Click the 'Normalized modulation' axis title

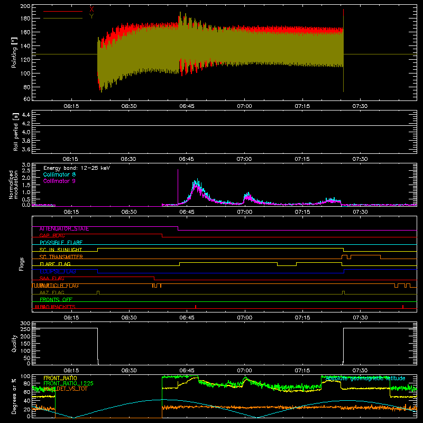[14, 185]
